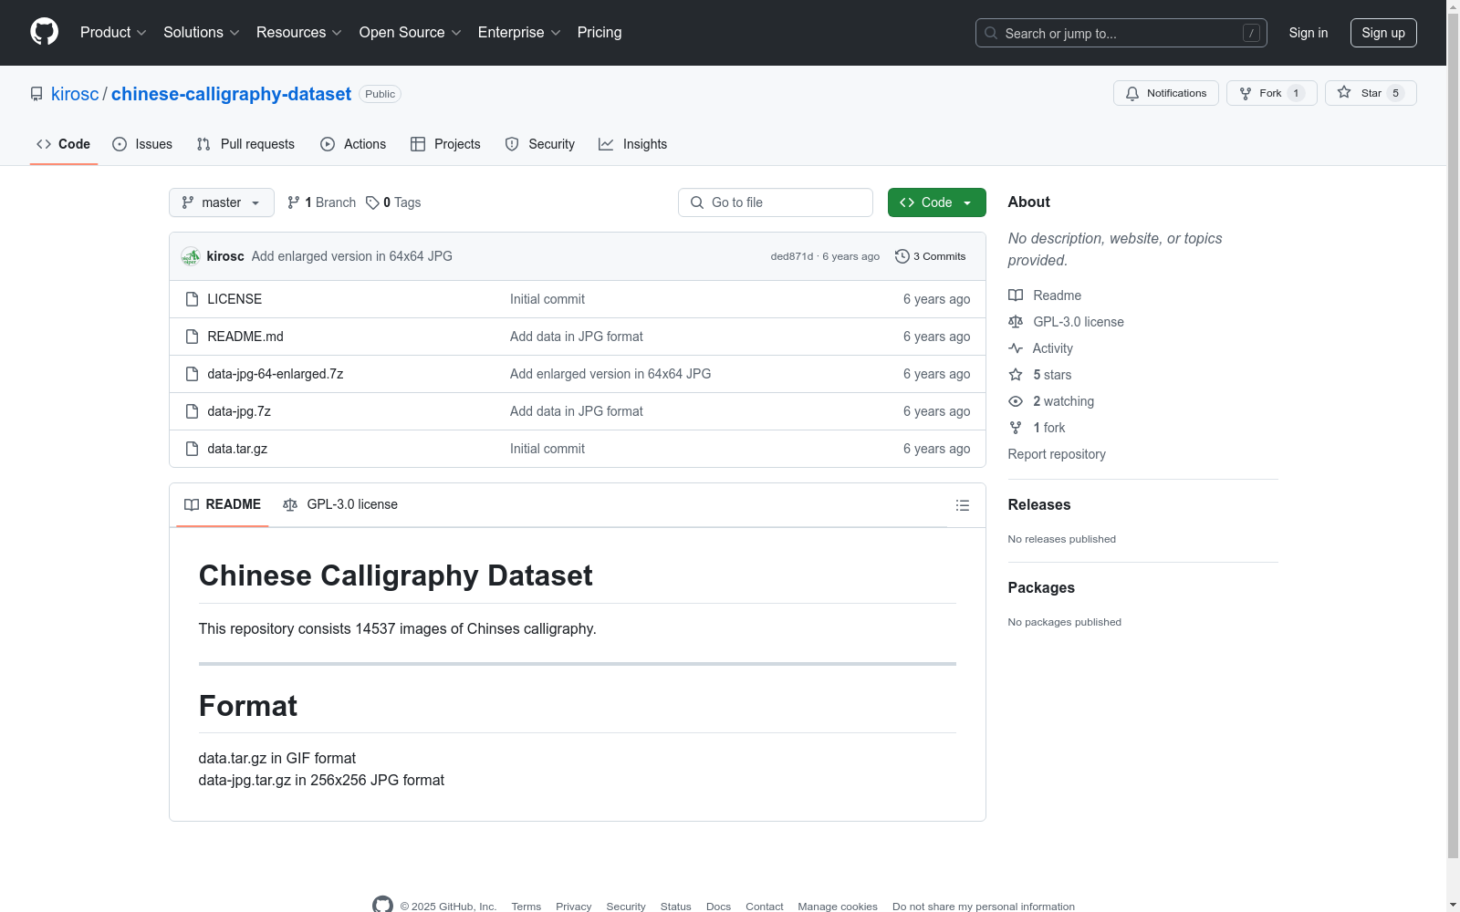Click the Terms footer link

pyautogui.click(x=527, y=907)
